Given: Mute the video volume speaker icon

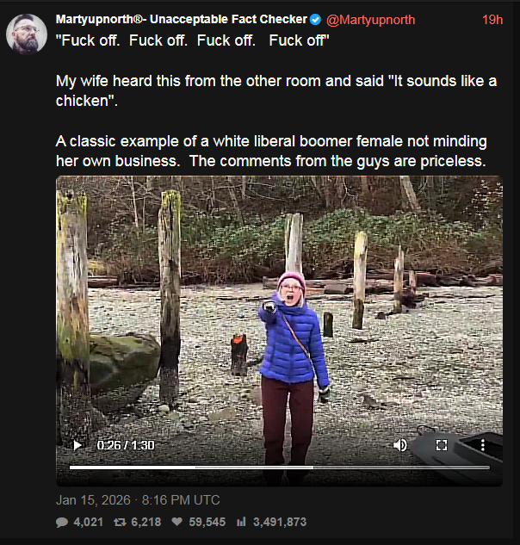Looking at the screenshot, I should coord(400,445).
